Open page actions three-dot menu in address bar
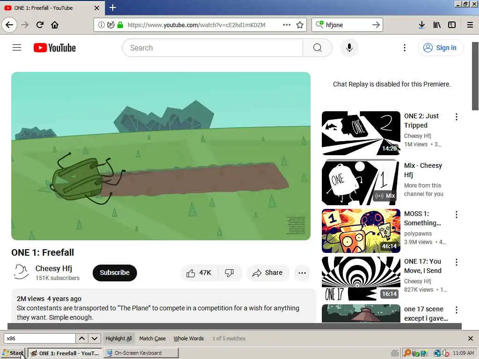Image resolution: width=479 pixels, height=359 pixels. tap(287, 25)
